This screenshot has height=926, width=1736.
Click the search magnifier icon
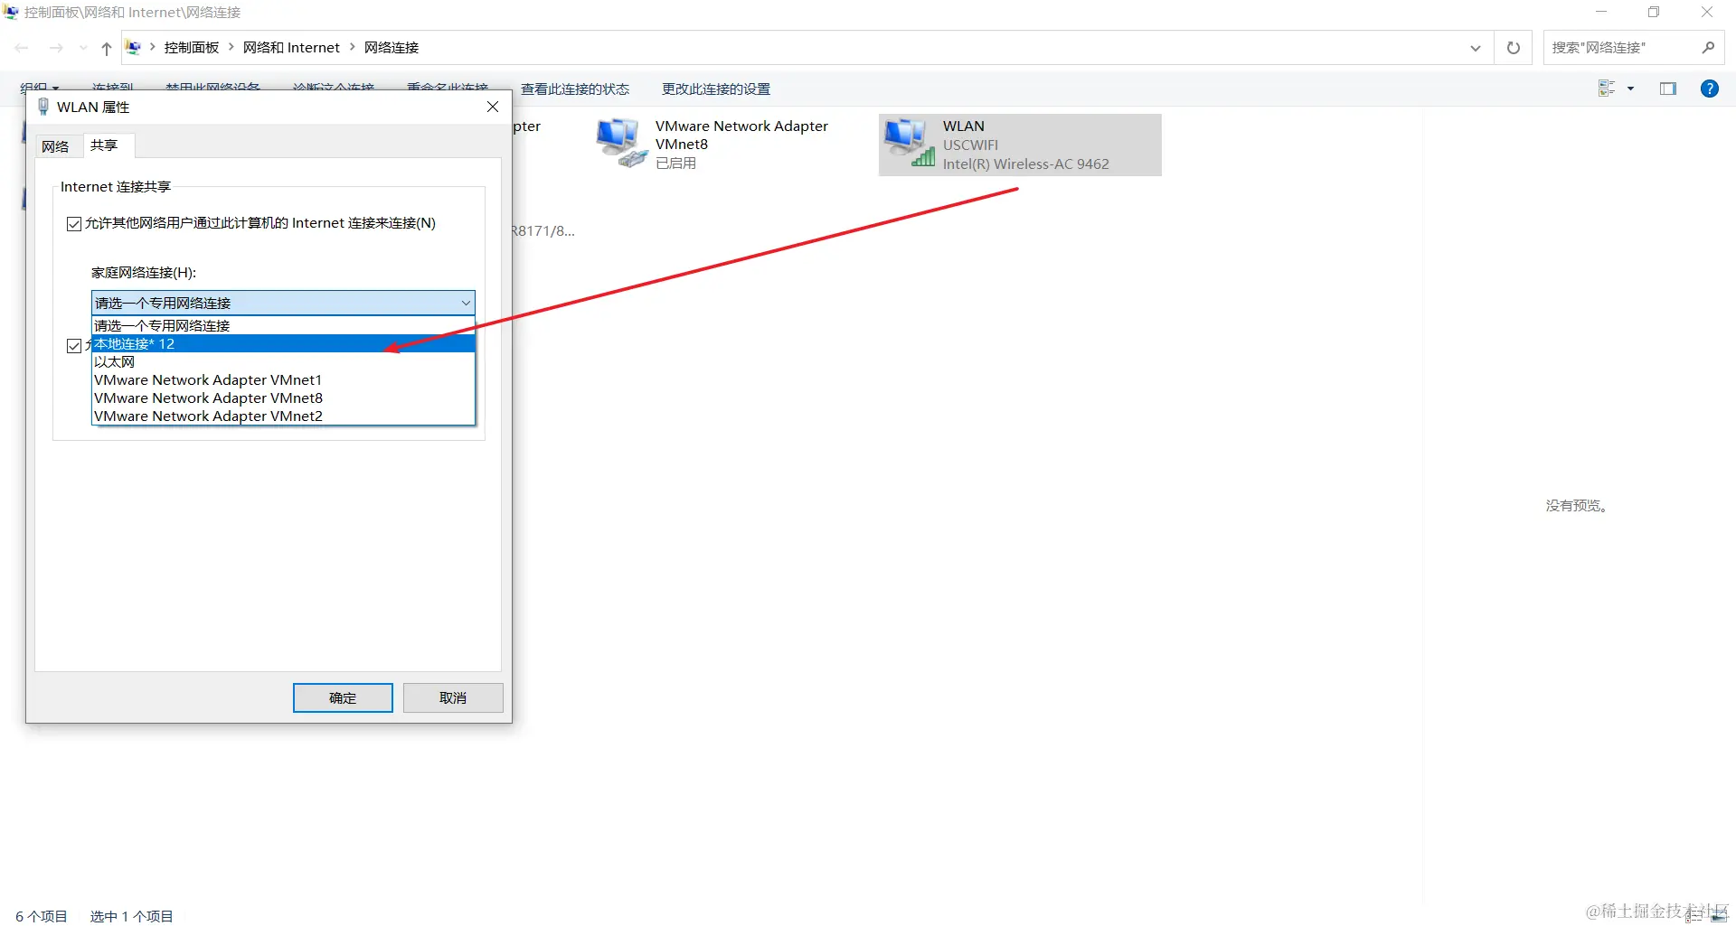(1708, 48)
